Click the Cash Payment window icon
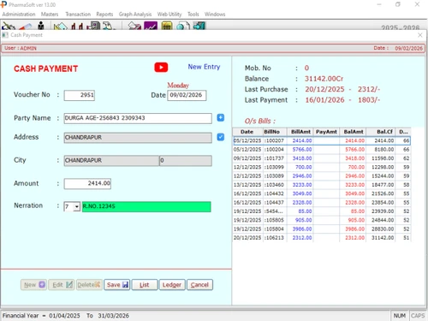 pyautogui.click(x=5, y=35)
